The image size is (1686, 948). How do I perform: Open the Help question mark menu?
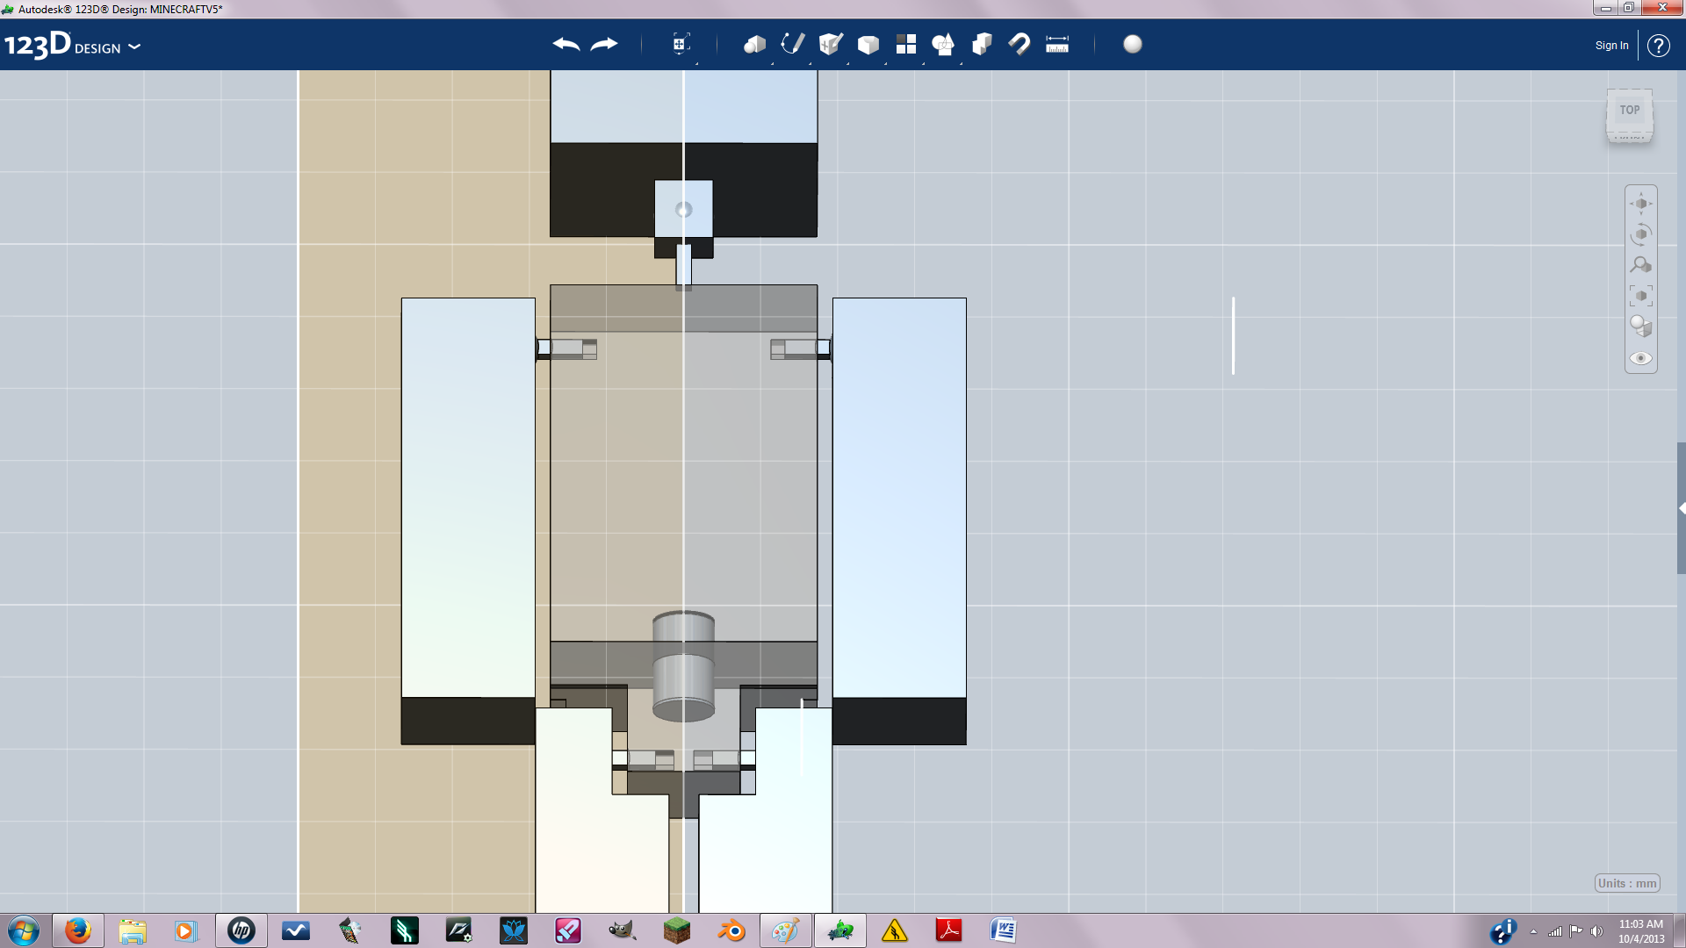tap(1658, 46)
